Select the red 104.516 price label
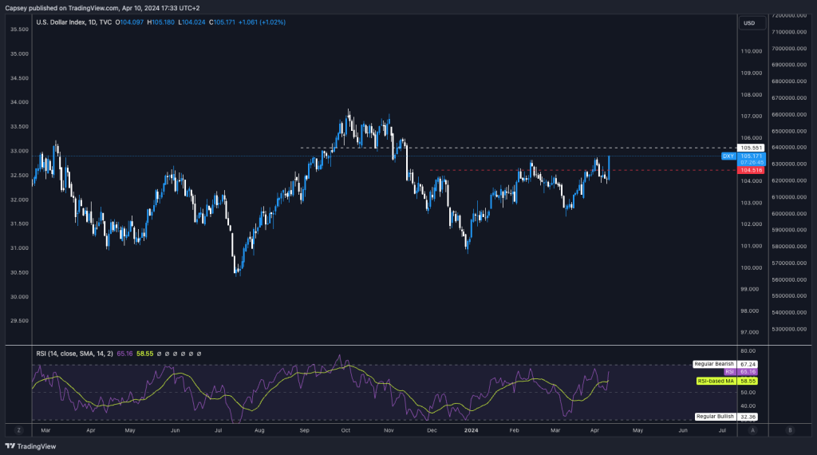This screenshot has width=817, height=455. pos(752,170)
